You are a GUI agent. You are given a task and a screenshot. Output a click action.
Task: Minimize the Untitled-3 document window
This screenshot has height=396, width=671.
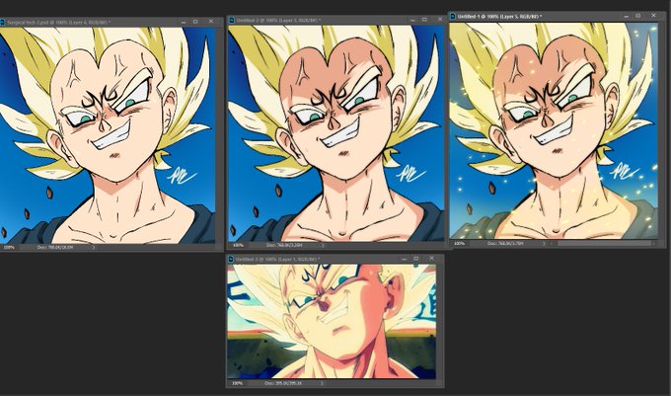(x=404, y=259)
